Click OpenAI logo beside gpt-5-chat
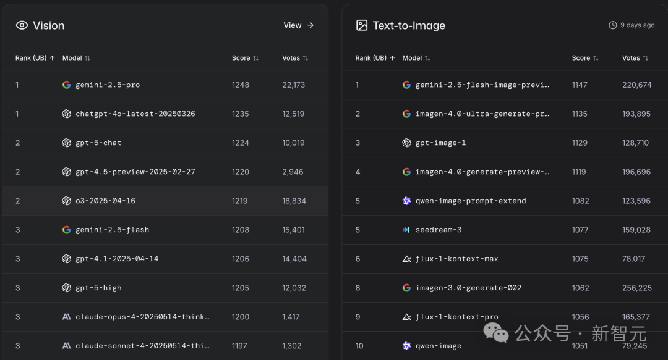668x360 pixels. tap(66, 143)
